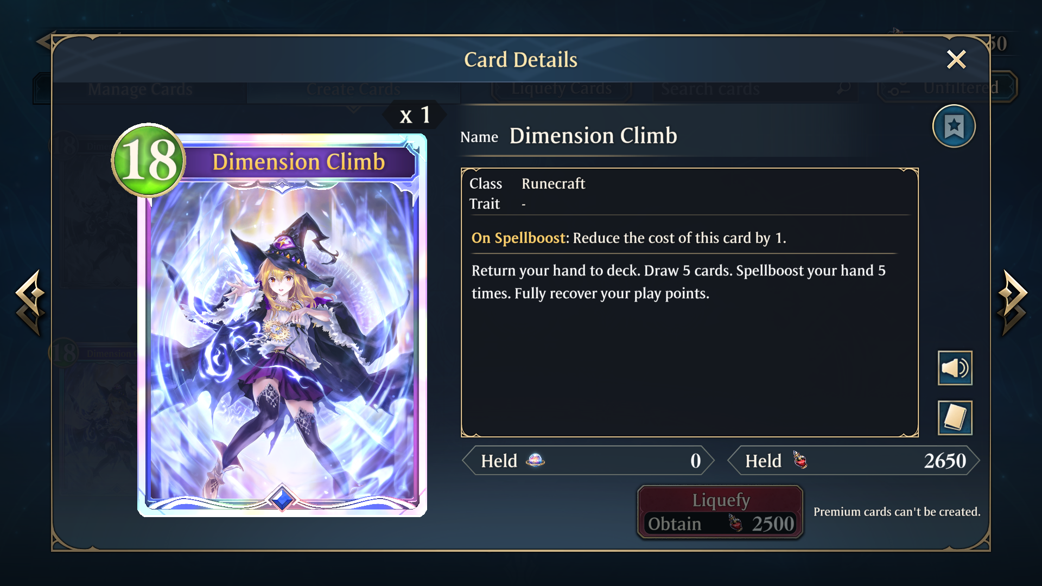Screen dimensions: 1042x586
Task: Go to next card with right arrow
Action: [x=1012, y=302]
